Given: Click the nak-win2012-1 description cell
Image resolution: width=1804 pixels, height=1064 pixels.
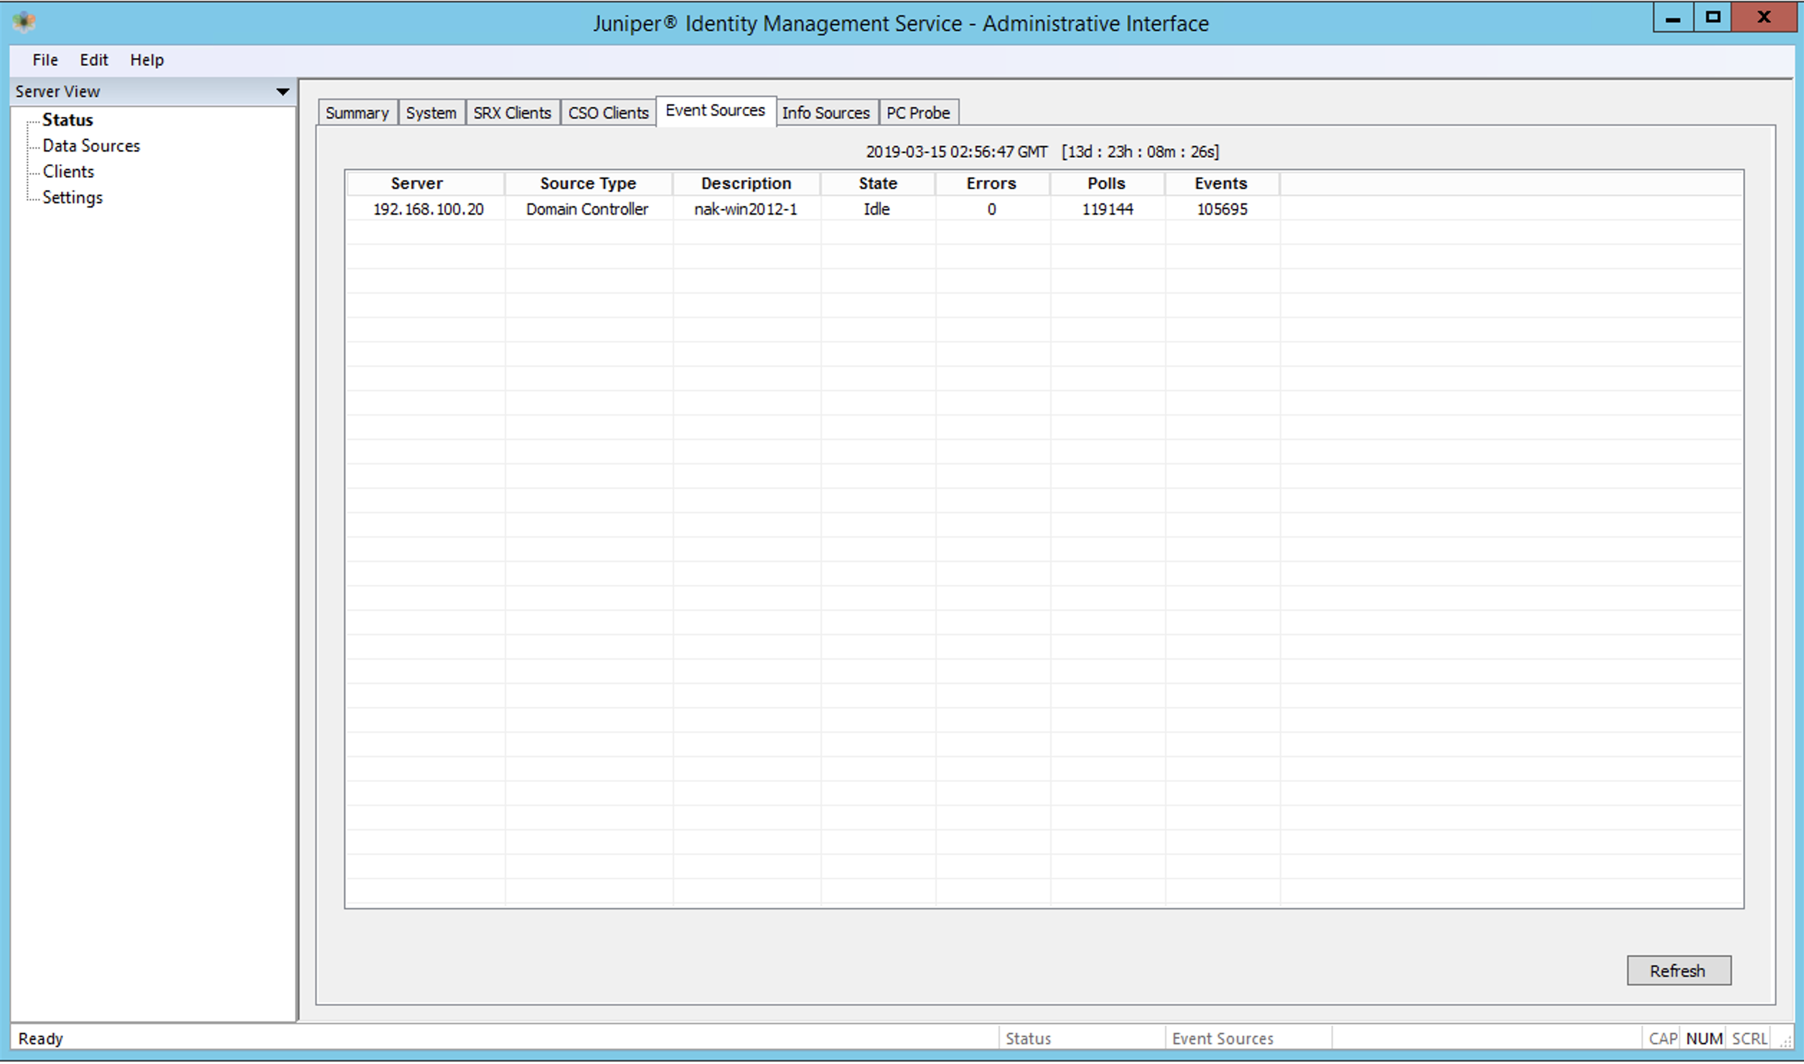Looking at the screenshot, I should 746,210.
